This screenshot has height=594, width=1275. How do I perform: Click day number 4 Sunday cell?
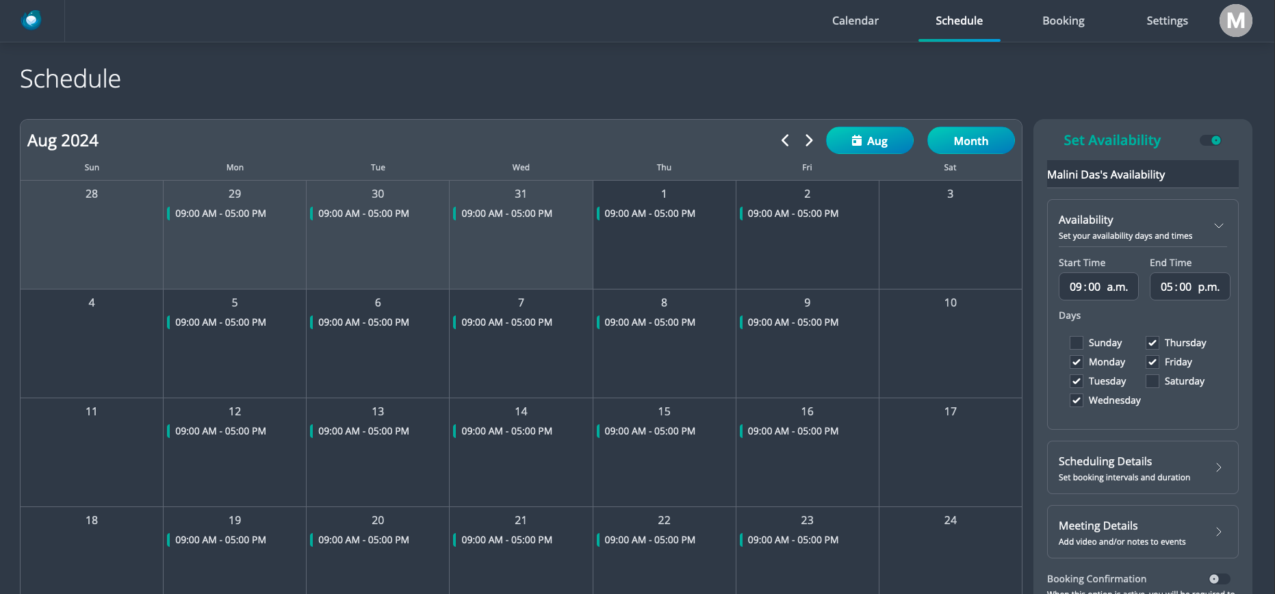[92, 343]
